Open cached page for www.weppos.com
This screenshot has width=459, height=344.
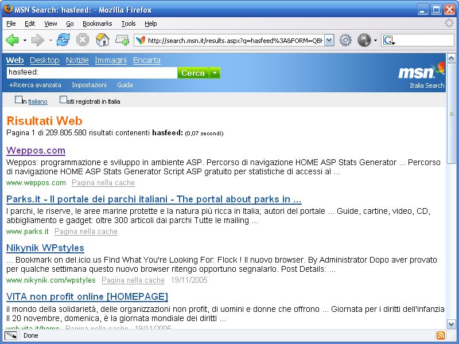pyautogui.click(x=103, y=183)
